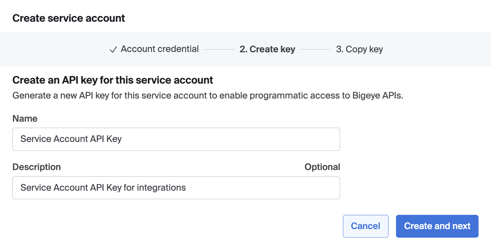
Task: Click the 'Optional' hint text
Action: click(x=322, y=167)
